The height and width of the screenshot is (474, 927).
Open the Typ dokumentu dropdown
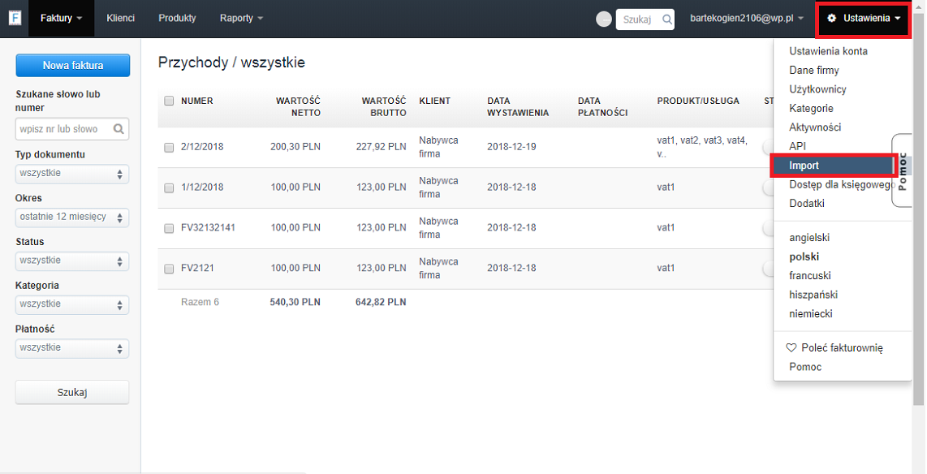(72, 174)
